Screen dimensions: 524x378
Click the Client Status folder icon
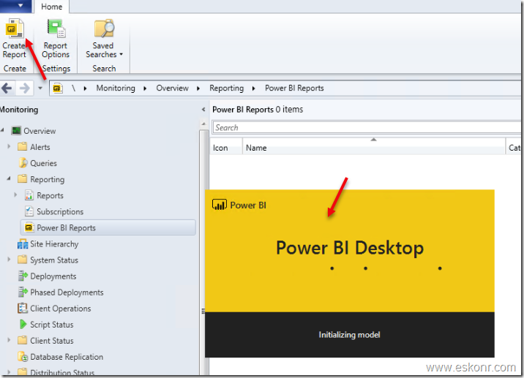pyautogui.click(x=22, y=340)
